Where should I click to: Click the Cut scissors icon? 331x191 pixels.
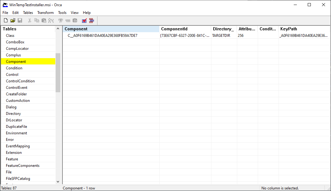[29, 20]
